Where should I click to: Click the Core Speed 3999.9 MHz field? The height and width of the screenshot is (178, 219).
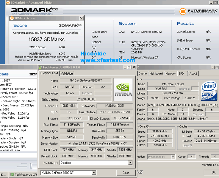click(160, 131)
